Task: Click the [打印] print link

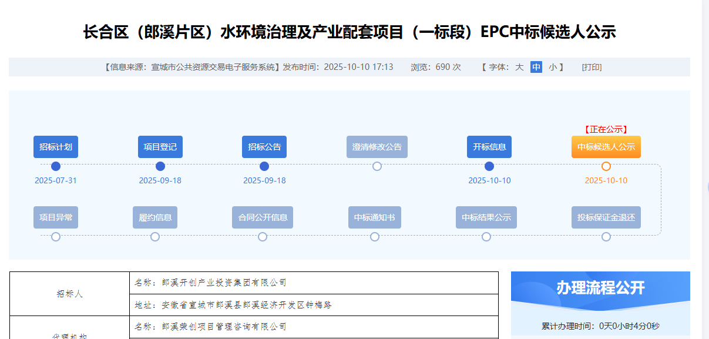Action: 592,67
